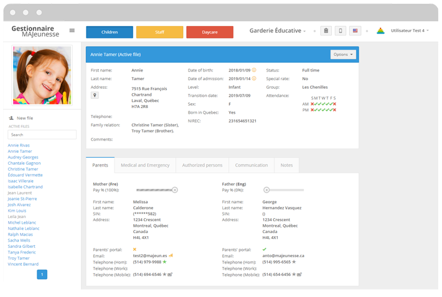Open the Utilisateur Test 4 user menu

pyautogui.click(x=410, y=30)
